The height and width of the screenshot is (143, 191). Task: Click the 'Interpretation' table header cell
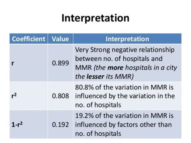click(127, 39)
